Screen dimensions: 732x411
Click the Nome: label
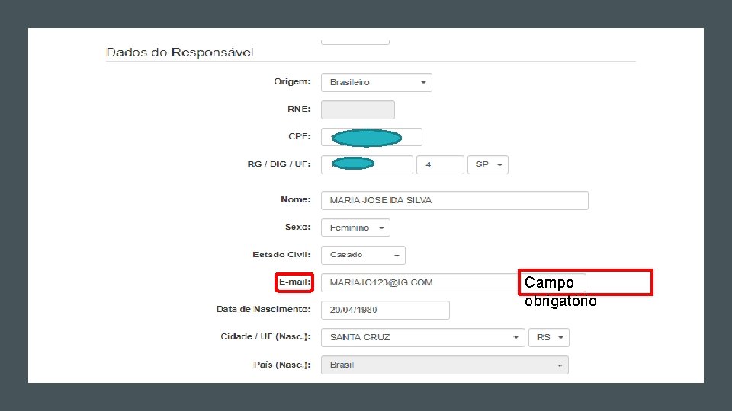click(x=296, y=199)
